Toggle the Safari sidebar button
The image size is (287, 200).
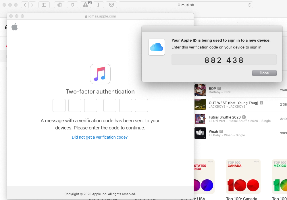[x=44, y=5]
